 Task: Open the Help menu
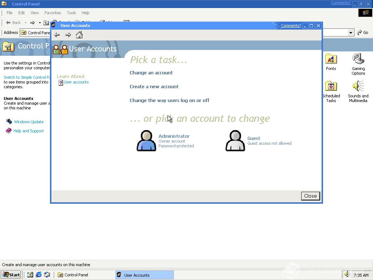point(85,13)
